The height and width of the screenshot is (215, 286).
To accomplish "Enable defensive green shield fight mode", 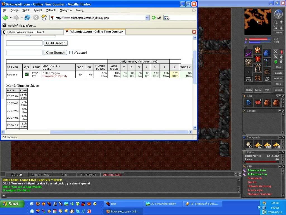I will click(276, 62).
